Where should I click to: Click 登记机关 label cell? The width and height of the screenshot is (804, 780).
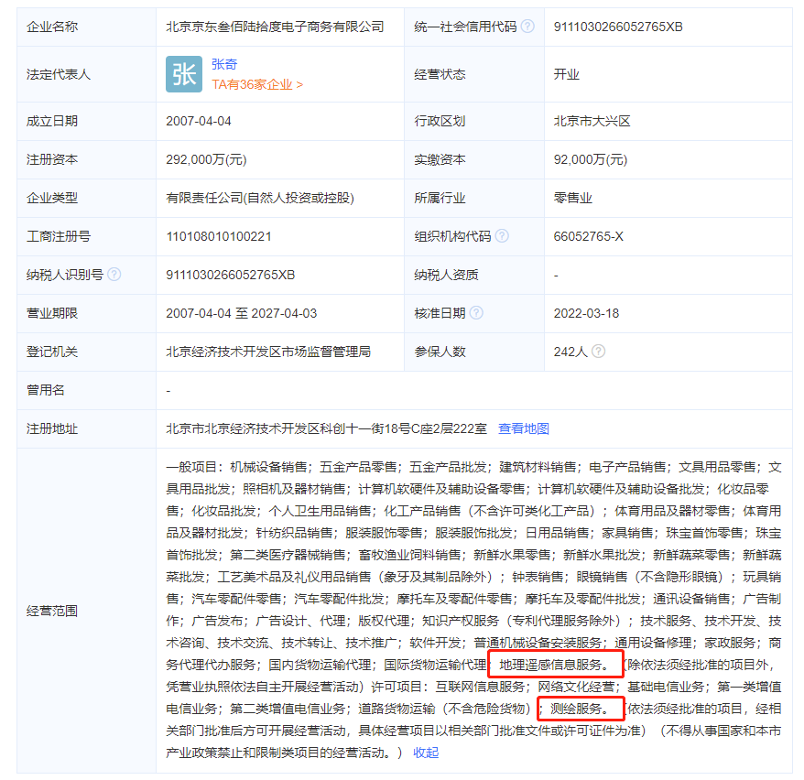coord(87,352)
